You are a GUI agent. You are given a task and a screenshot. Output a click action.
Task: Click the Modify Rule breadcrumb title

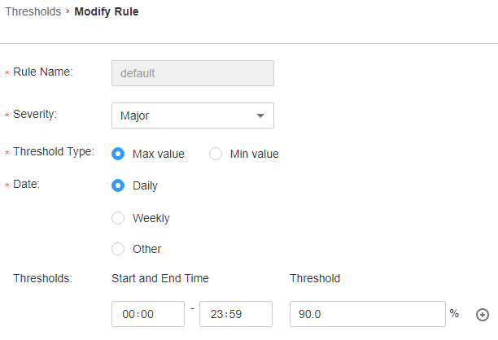click(x=107, y=11)
